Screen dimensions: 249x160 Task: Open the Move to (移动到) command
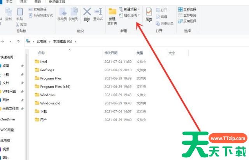tap(62, 14)
